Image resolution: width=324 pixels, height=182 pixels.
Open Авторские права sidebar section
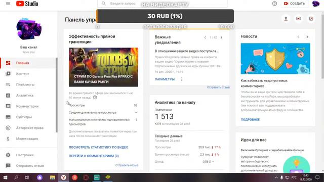pos(28,128)
